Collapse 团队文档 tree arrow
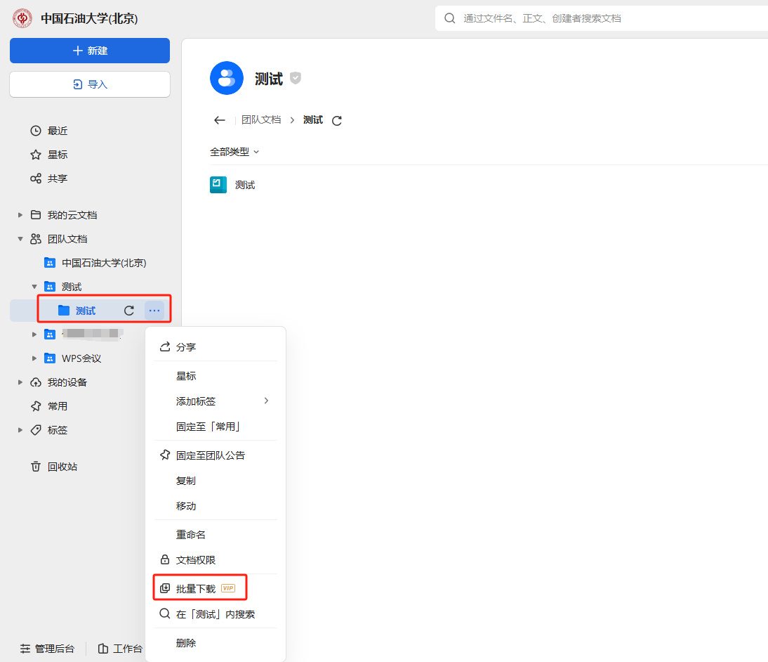Image resolution: width=768 pixels, height=662 pixels. [x=20, y=239]
